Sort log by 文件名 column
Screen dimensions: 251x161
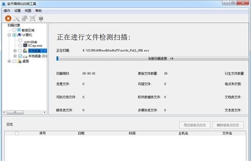[x=227, y=133]
